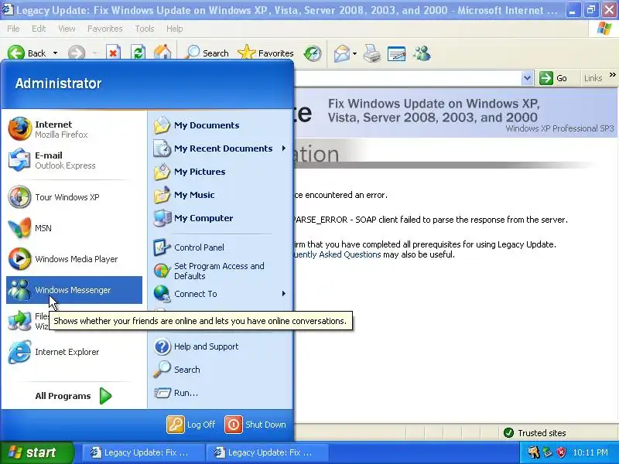
Task: Open Set Program Access and Defaults
Action: pyautogui.click(x=221, y=271)
